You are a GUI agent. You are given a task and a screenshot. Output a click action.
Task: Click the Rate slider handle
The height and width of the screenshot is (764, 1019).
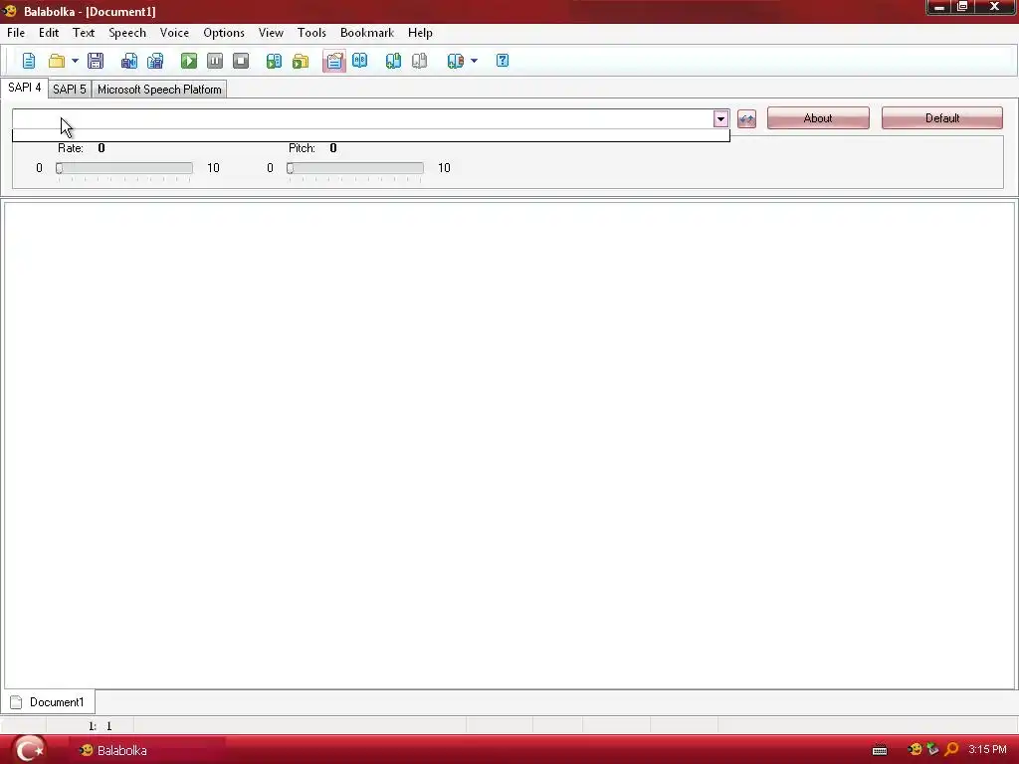click(59, 168)
